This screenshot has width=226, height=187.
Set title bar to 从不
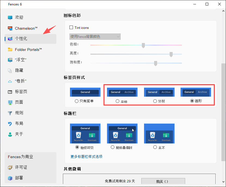point(155,147)
